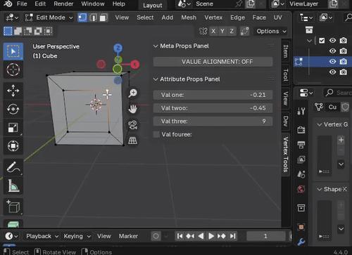352x255 pixels.
Task: Add a vertex group with plus button
Action: pos(341,140)
